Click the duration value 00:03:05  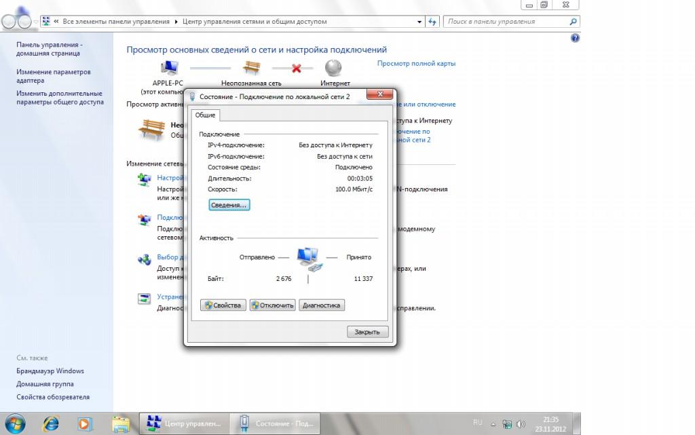click(360, 178)
